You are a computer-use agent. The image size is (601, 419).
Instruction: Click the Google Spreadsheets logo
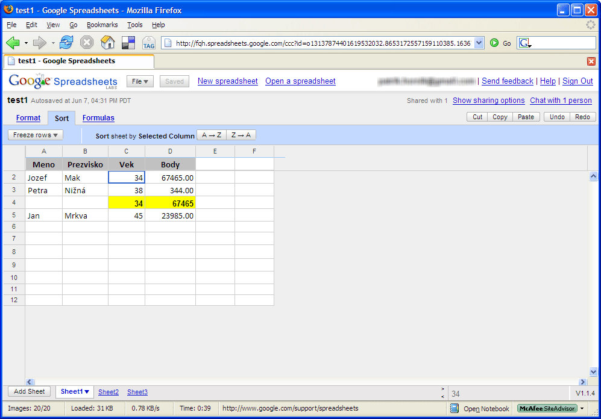[x=63, y=81]
